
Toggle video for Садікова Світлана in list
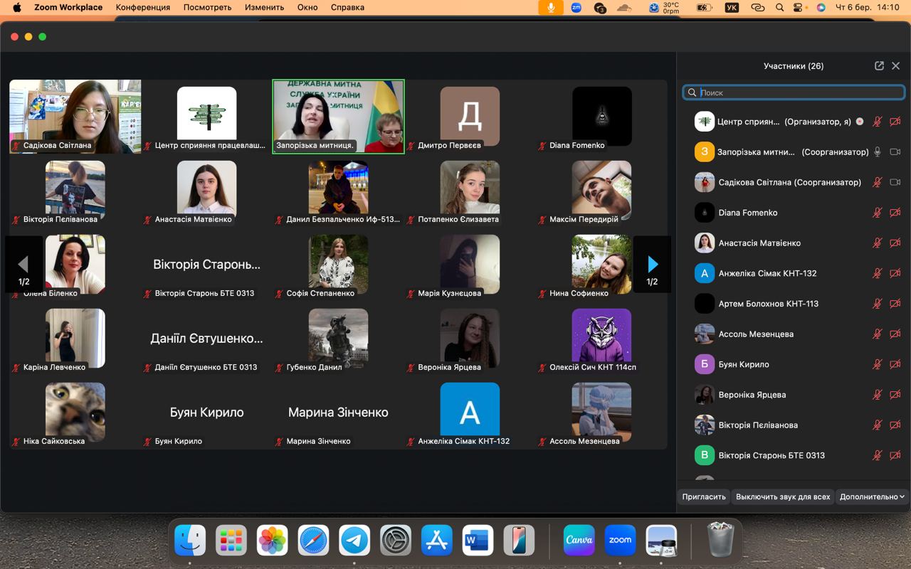point(895,182)
